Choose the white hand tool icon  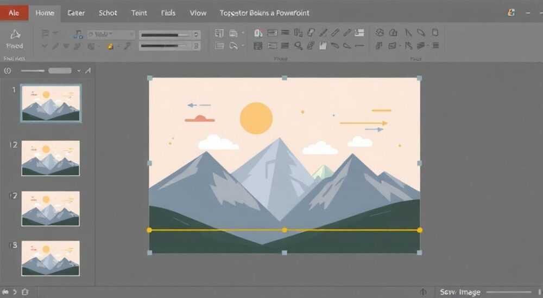coord(323,46)
